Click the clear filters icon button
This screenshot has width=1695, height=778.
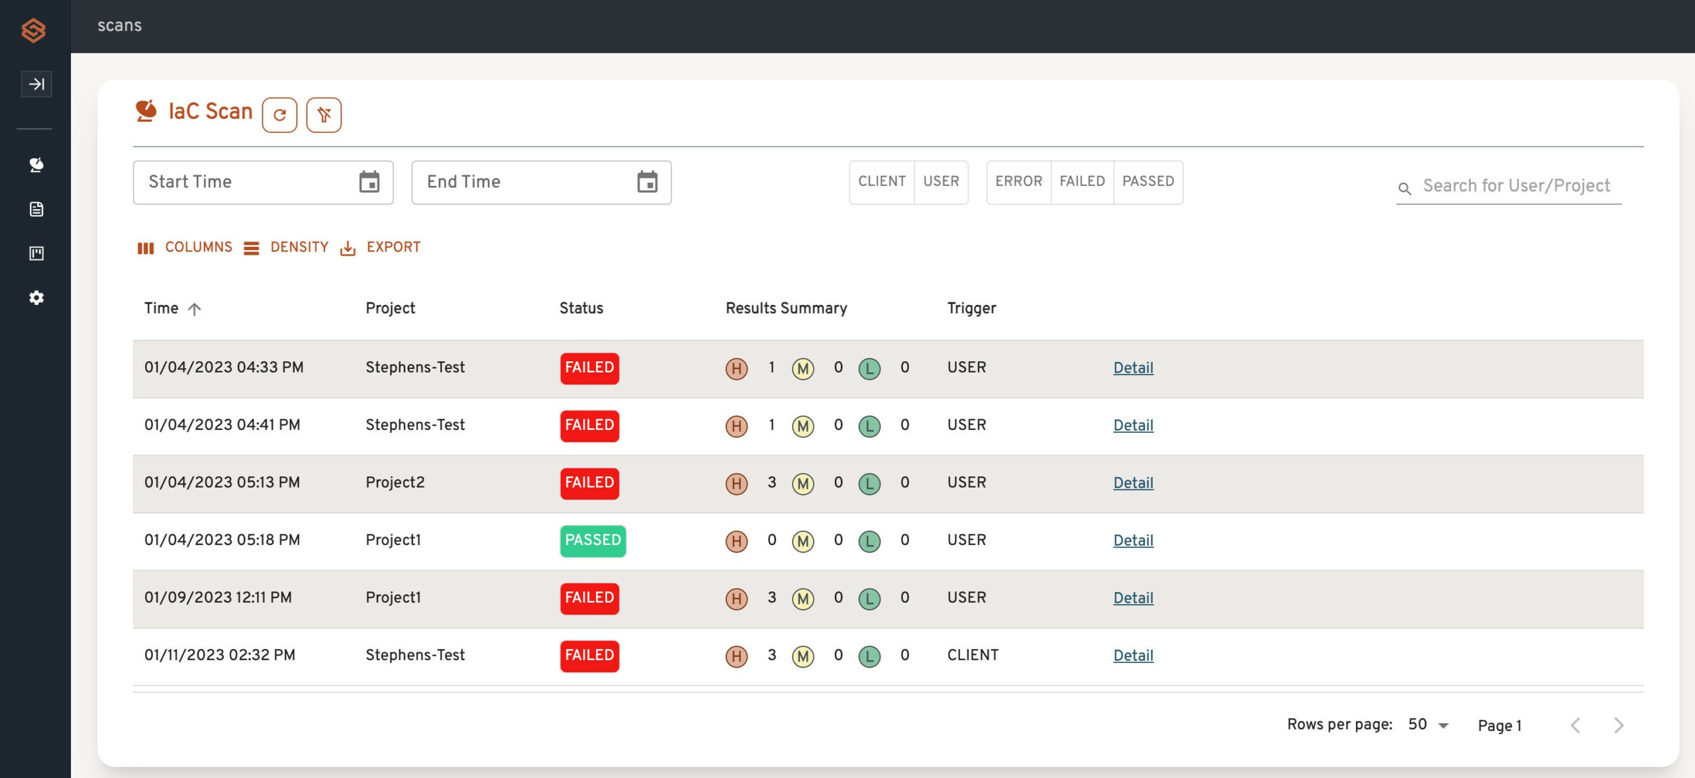tap(324, 115)
